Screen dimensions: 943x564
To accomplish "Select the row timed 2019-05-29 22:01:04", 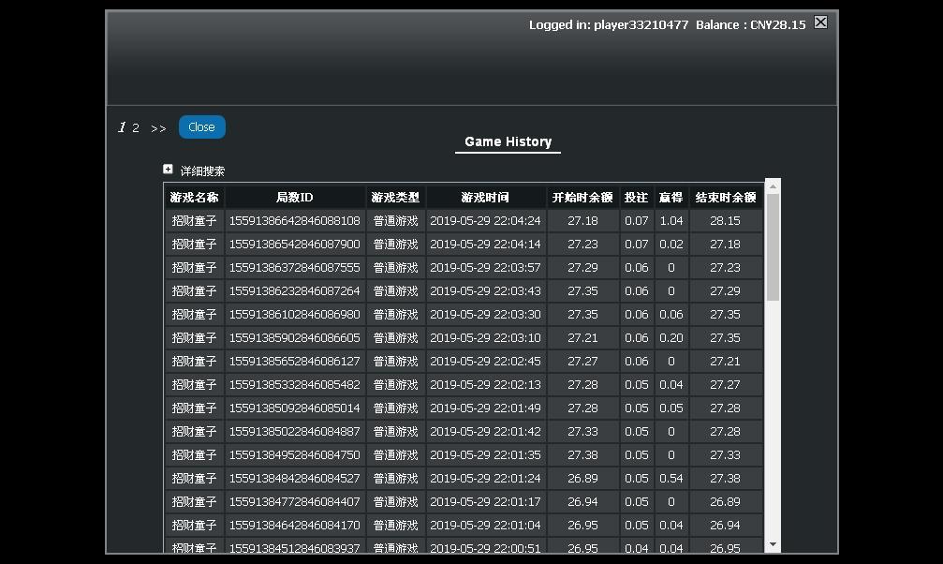I will (x=464, y=525).
